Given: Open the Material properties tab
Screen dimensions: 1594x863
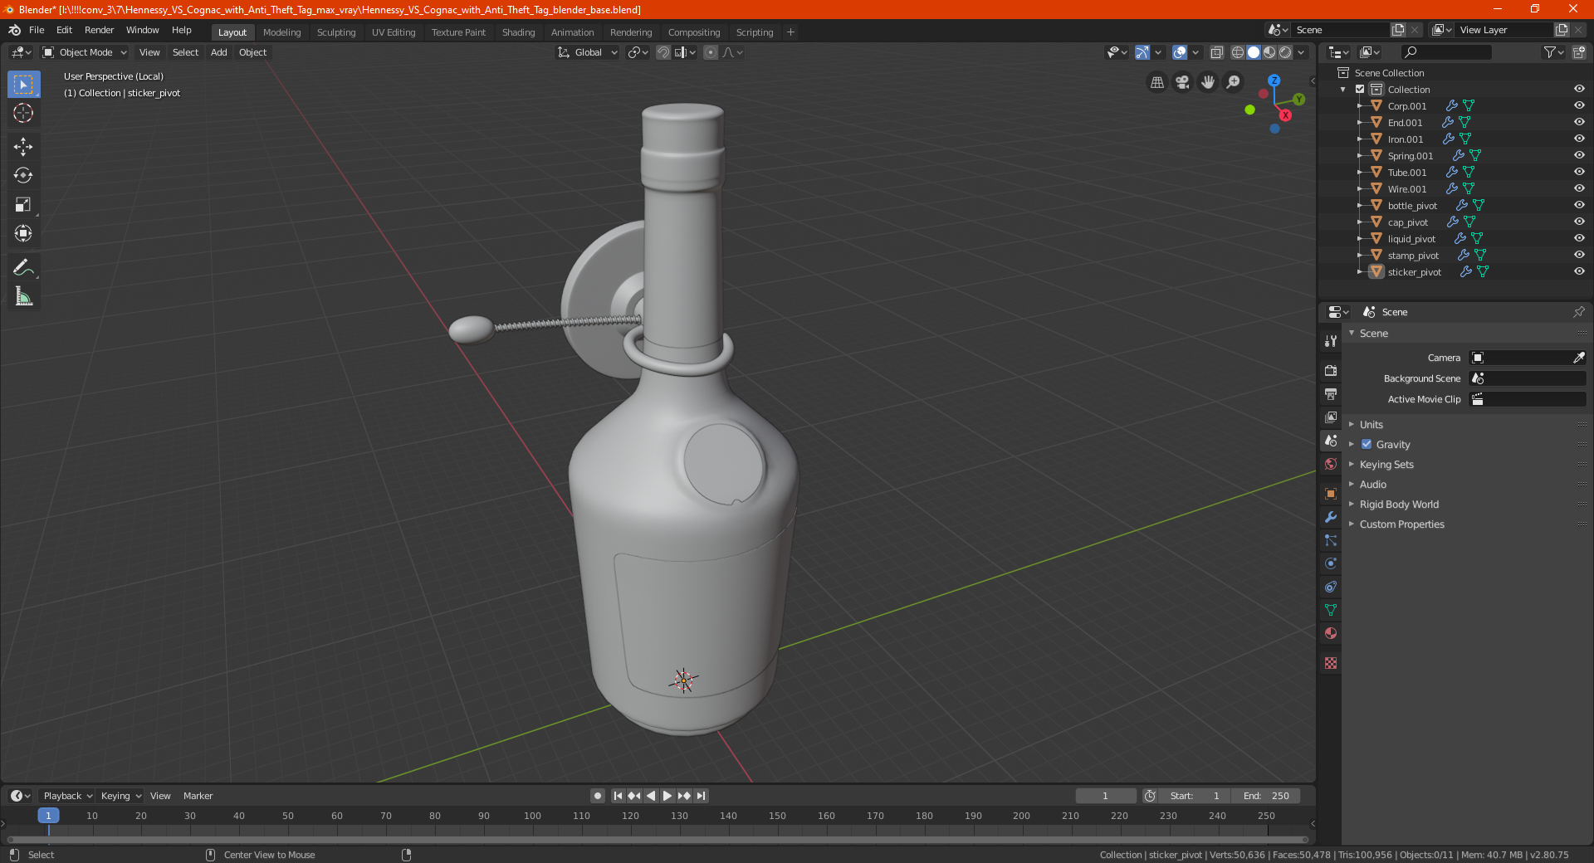Looking at the screenshot, I should pyautogui.click(x=1331, y=633).
